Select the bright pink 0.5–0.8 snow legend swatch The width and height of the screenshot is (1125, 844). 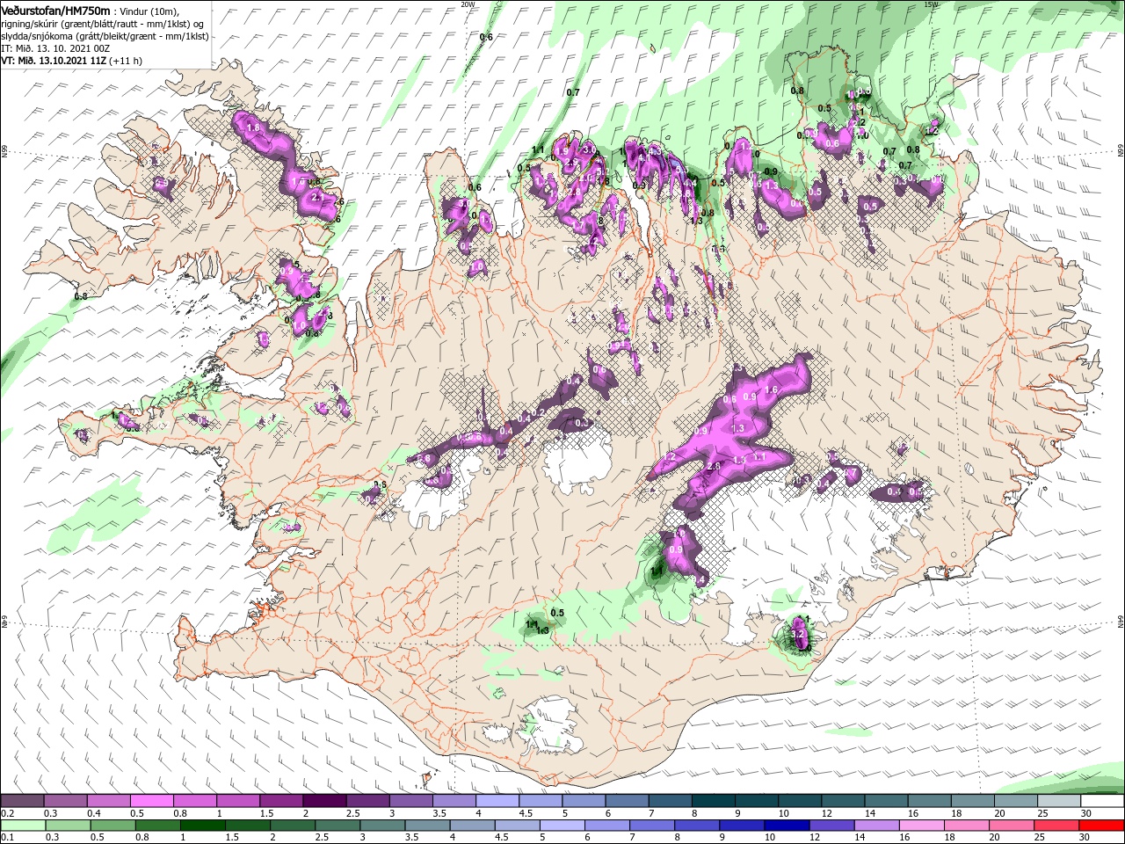151,801
